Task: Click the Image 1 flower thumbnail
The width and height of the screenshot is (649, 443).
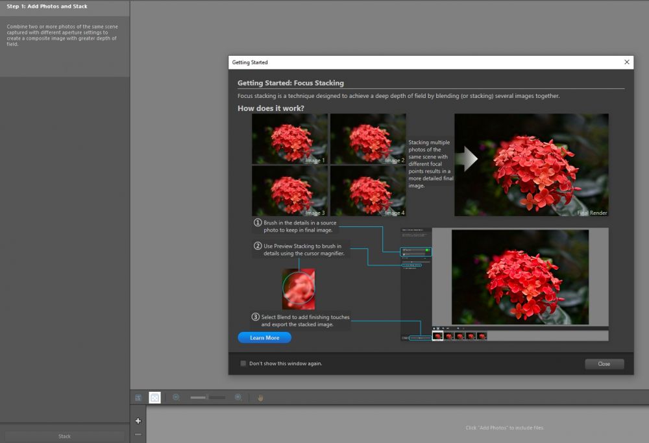Action: [289, 139]
